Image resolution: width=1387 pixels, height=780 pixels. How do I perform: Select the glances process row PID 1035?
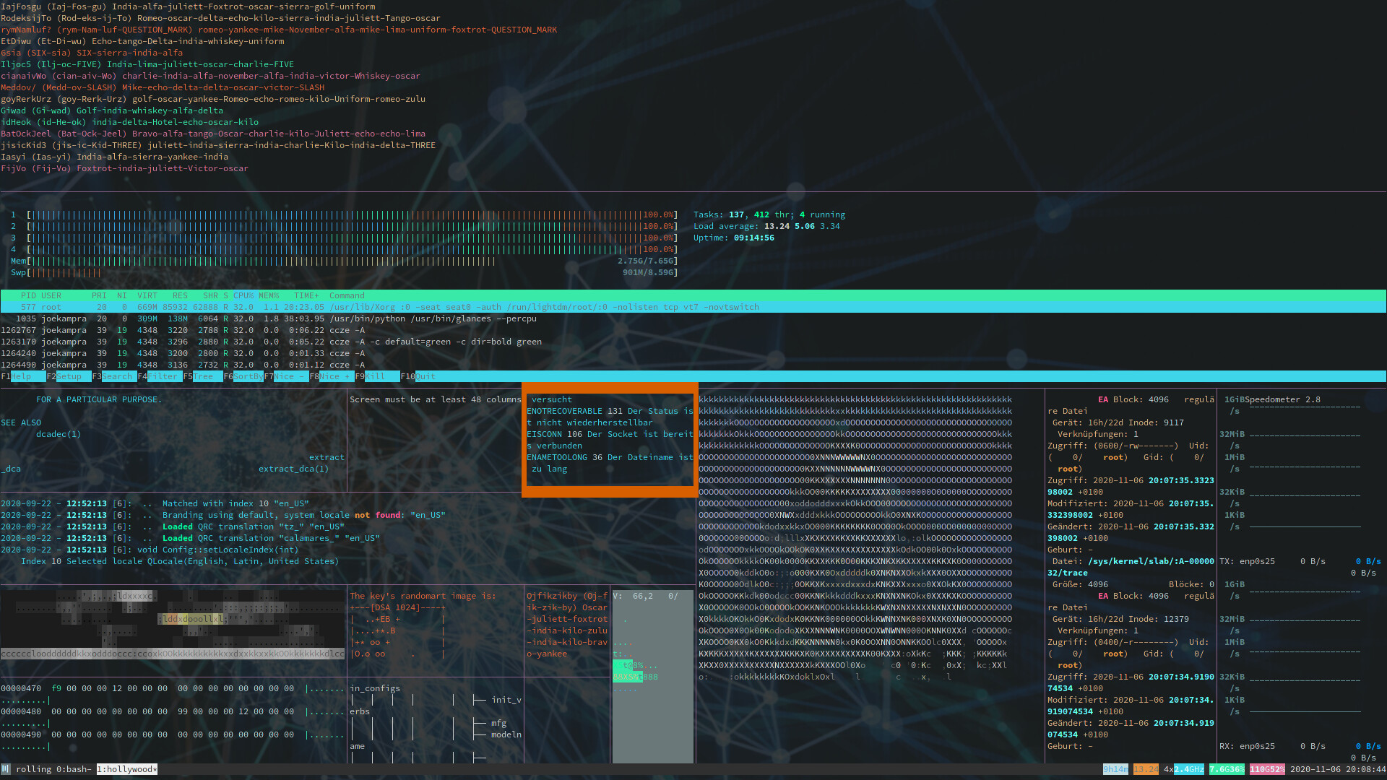tap(693, 318)
